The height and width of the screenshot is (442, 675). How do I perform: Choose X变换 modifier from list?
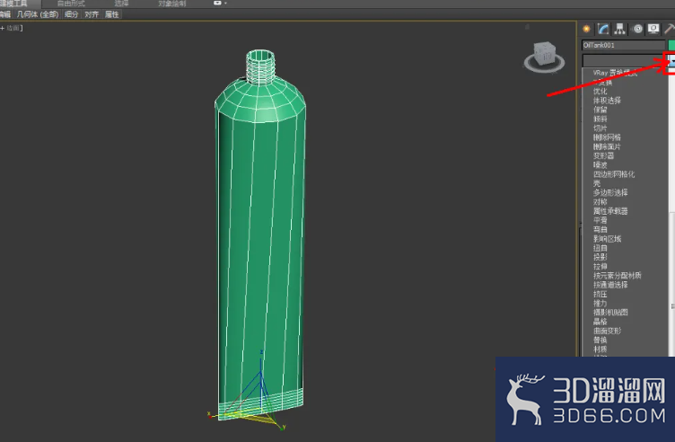pyautogui.click(x=602, y=82)
